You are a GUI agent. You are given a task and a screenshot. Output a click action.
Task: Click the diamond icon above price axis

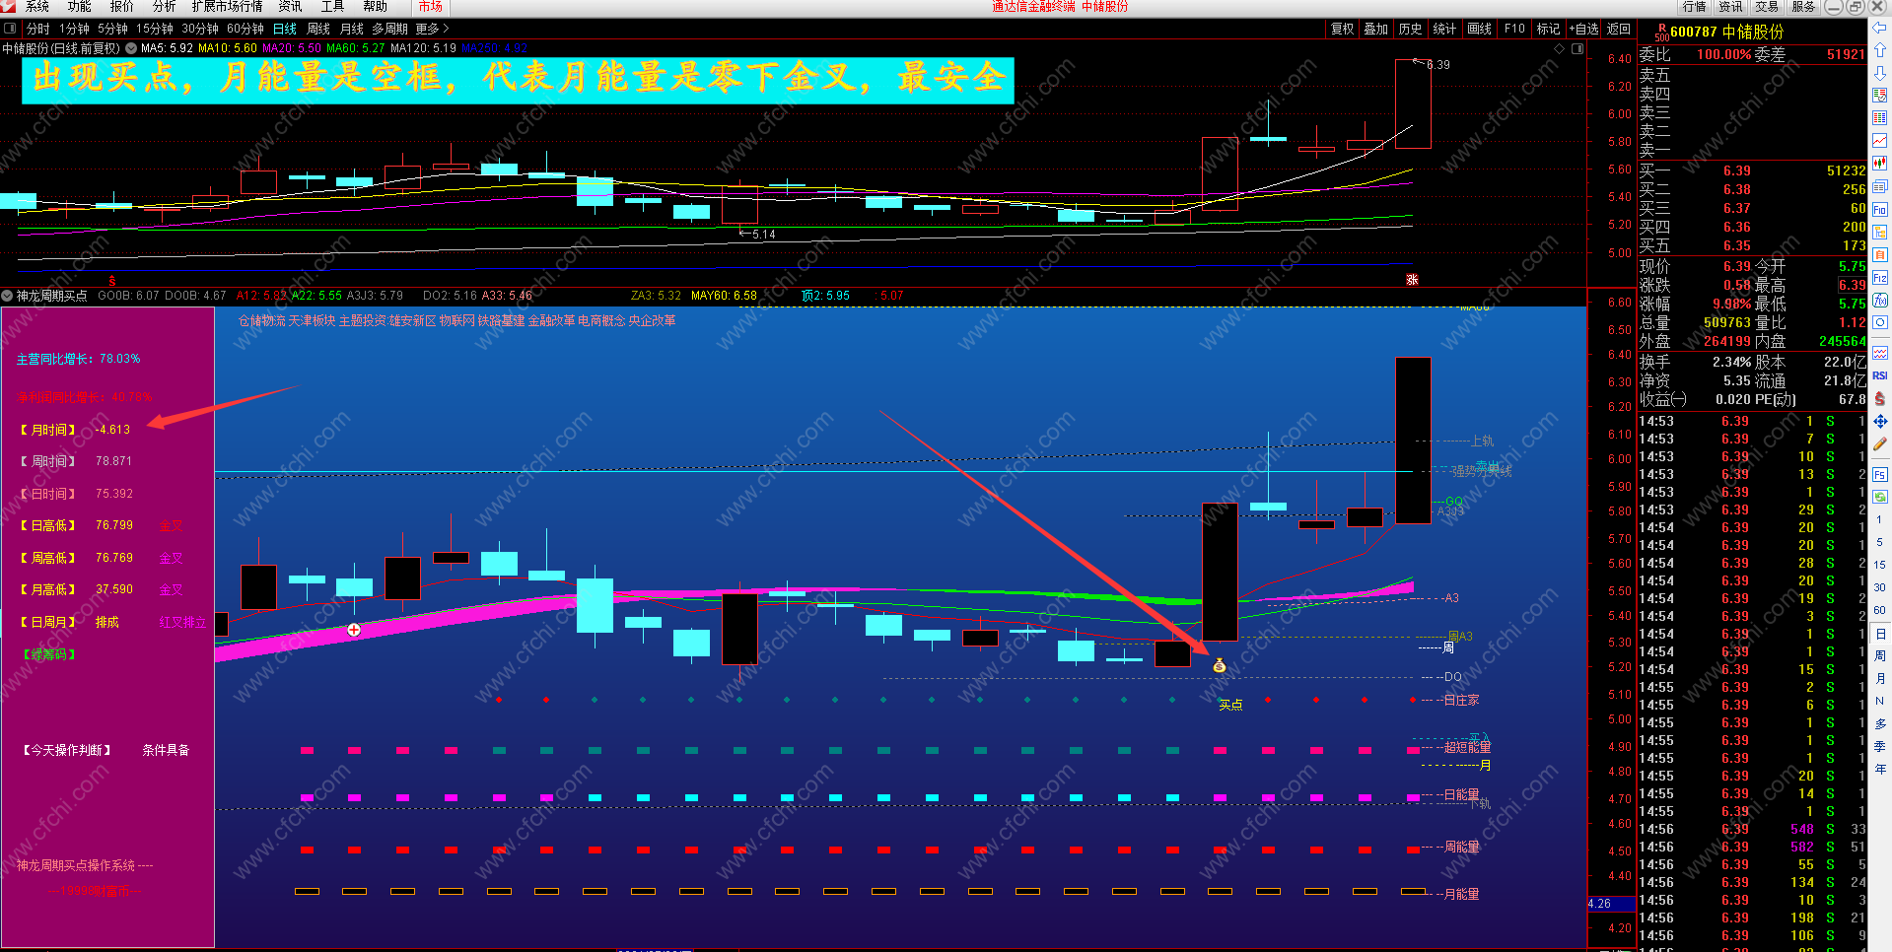1559,48
